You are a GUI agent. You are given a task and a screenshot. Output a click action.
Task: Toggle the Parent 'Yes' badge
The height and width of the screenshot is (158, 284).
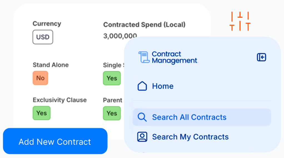pos(112,113)
